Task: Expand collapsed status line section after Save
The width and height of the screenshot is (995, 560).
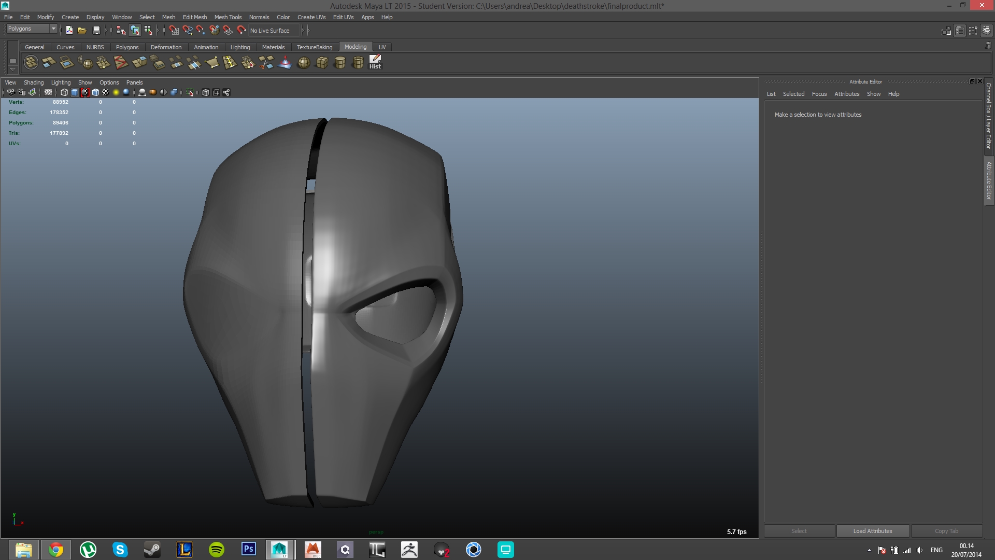Action: point(106,31)
